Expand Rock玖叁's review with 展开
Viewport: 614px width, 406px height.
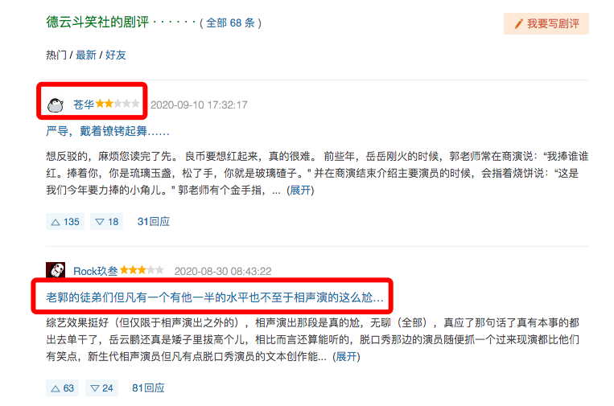tap(346, 356)
